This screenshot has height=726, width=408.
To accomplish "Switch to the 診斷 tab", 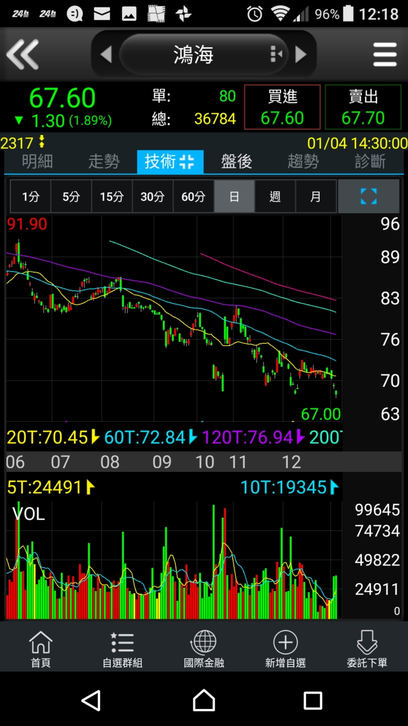I will [370, 162].
